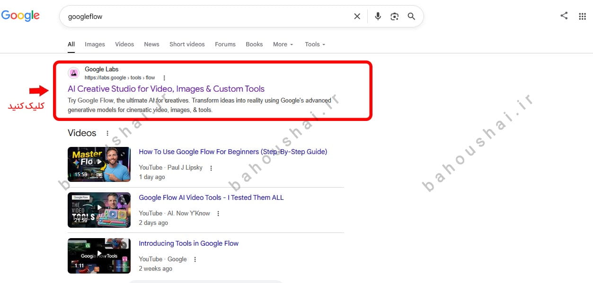Click the Google logo

[20, 16]
